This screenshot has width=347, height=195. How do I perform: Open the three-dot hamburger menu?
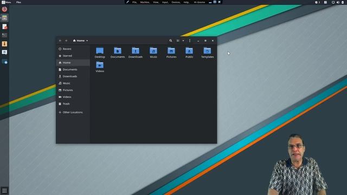tap(190, 41)
